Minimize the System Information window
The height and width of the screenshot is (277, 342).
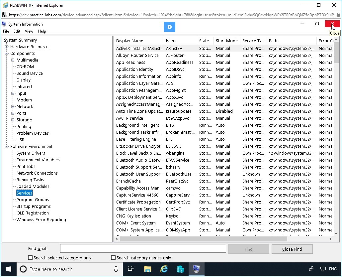(302, 24)
